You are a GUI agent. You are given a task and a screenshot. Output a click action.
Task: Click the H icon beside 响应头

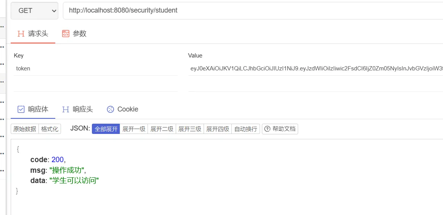tap(66, 109)
